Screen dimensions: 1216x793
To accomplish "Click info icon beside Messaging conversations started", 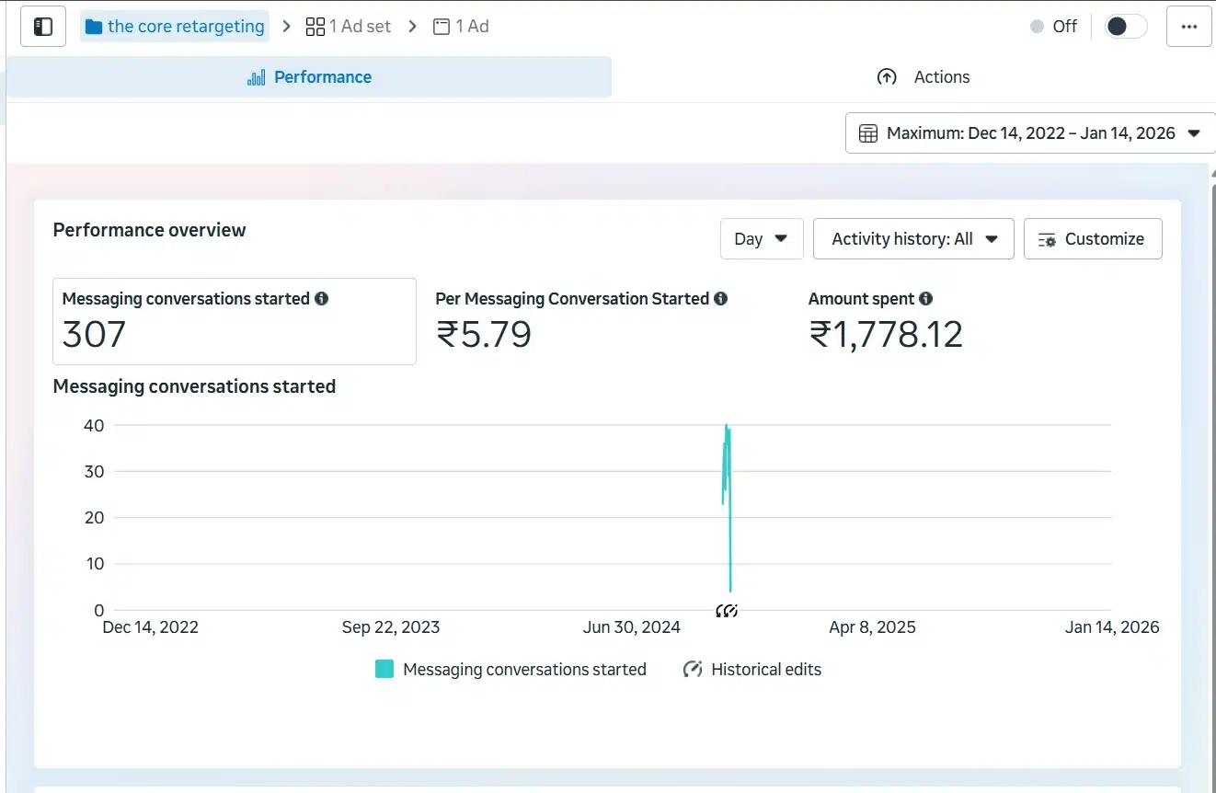I will (321, 299).
